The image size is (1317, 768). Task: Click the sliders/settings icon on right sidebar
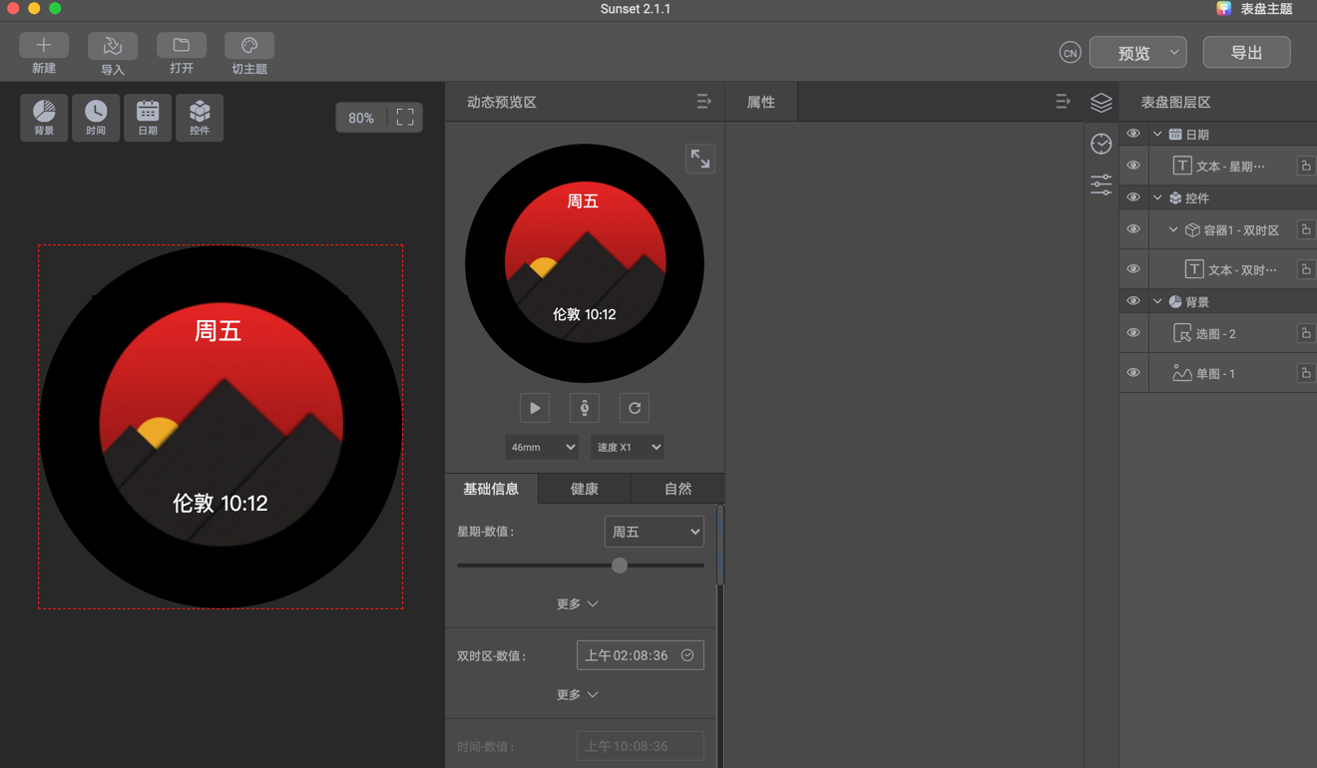1100,184
